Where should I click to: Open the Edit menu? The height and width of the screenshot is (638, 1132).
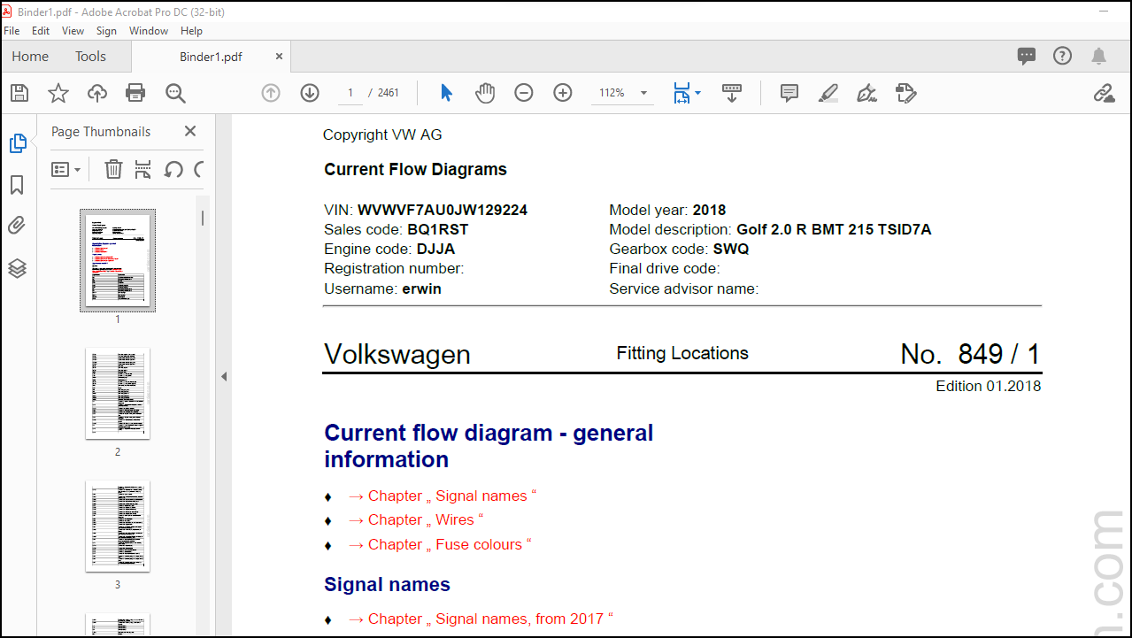(x=41, y=30)
